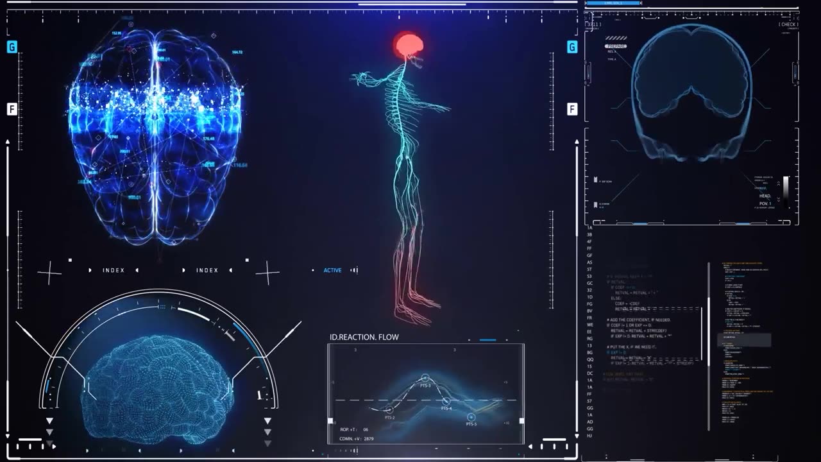Select row 4F in the hex code list
Screen dimensions: 821x462
click(x=589, y=242)
